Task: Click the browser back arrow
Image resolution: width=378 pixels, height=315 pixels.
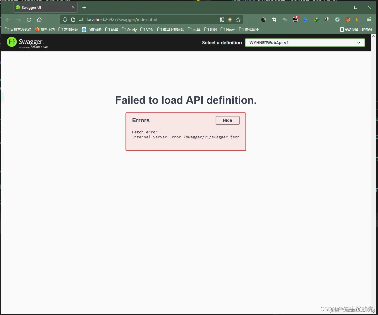Action: (x=8, y=20)
